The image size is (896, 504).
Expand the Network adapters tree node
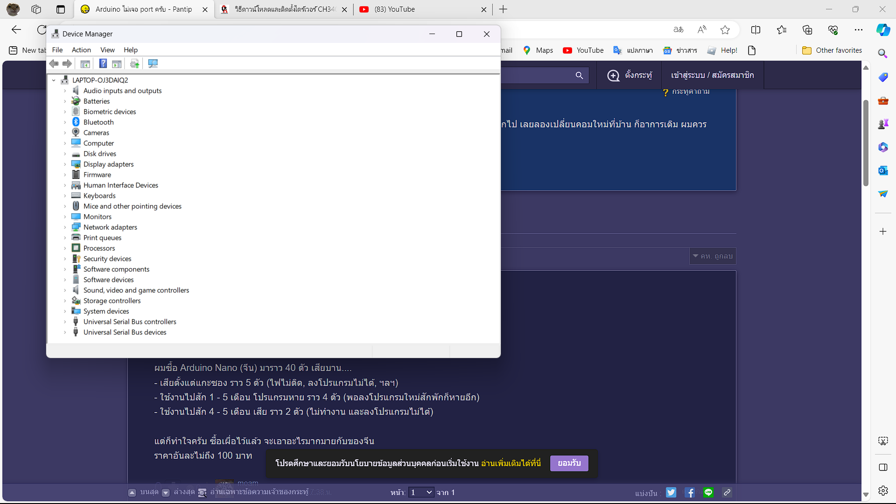[x=65, y=227]
